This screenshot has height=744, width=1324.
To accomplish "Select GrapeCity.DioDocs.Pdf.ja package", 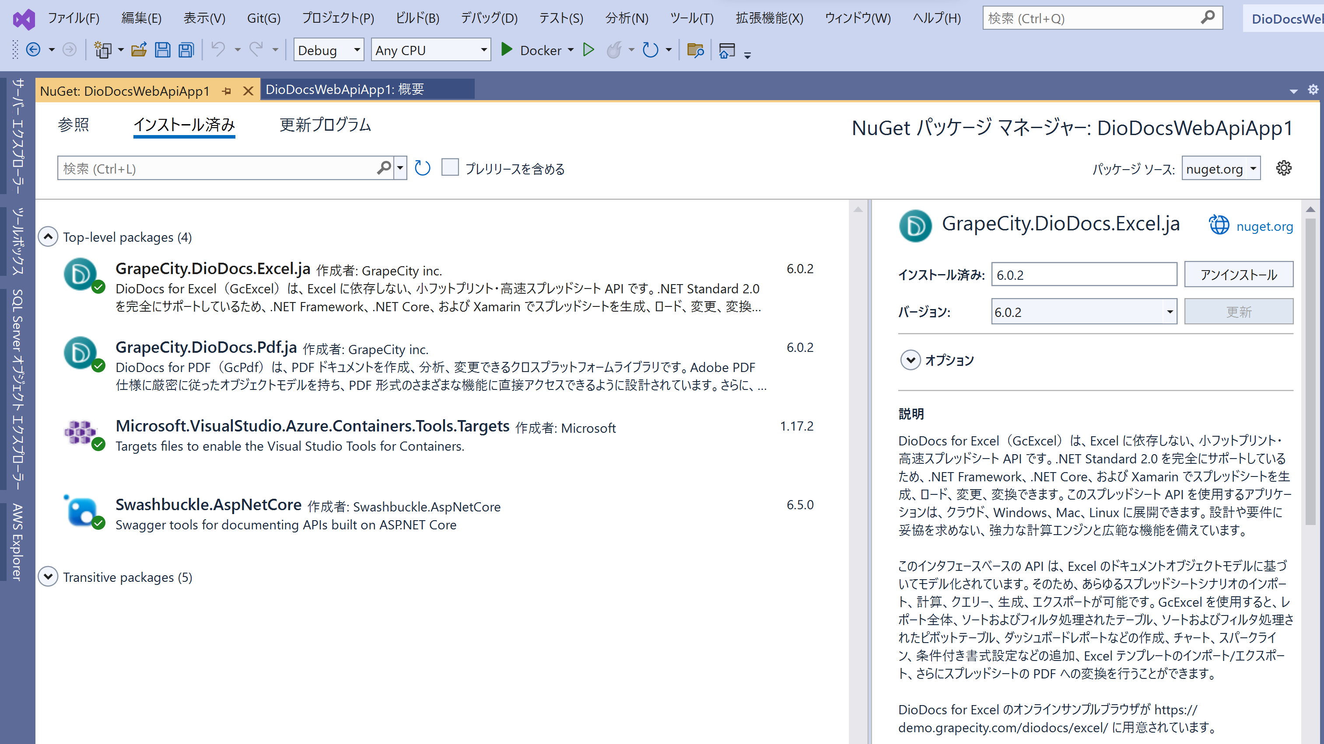I will [206, 347].
